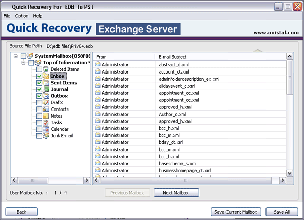Click the Notes sticky icon
304x220 pixels.
[46, 116]
